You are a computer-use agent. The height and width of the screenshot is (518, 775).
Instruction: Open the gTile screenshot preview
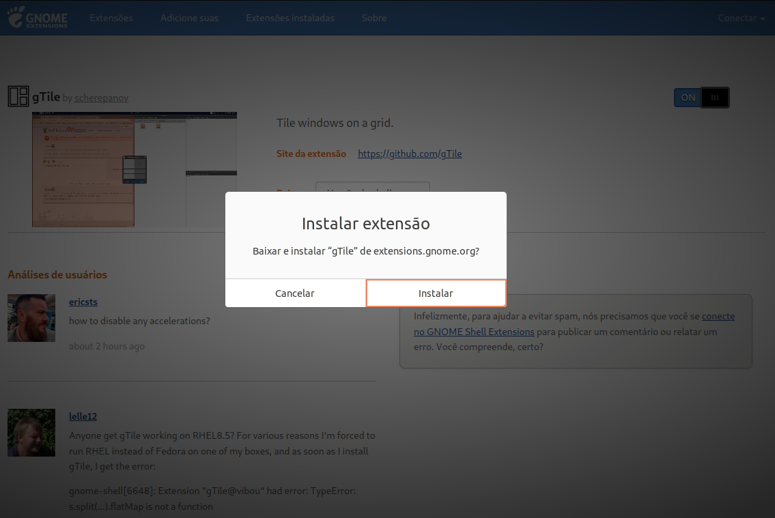134,169
